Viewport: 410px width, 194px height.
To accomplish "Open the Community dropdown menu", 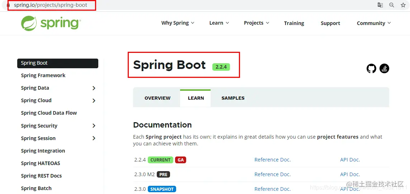I will 374,23.
